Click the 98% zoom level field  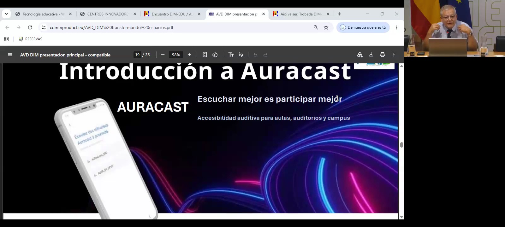click(176, 55)
